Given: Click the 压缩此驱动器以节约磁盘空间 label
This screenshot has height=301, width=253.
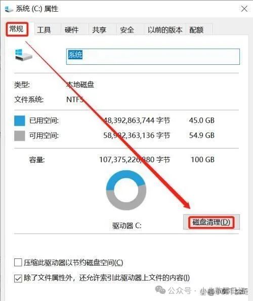Looking at the screenshot, I should [73, 262].
